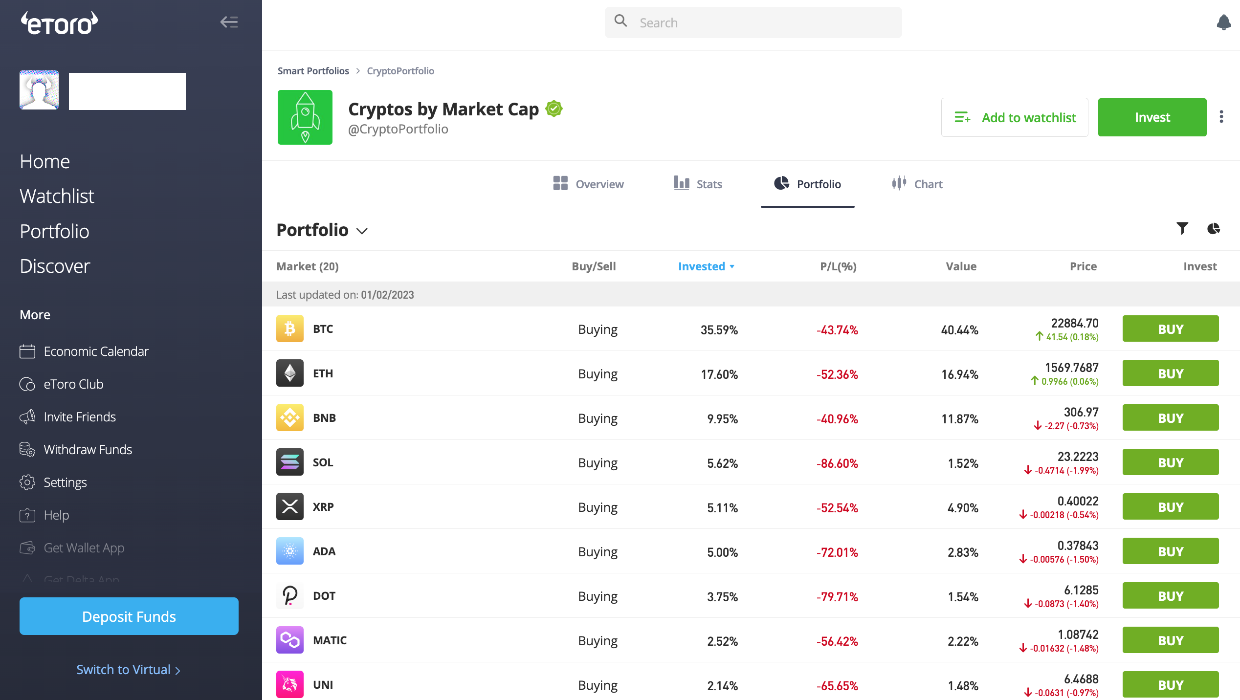The width and height of the screenshot is (1240, 700).
Task: Click BUY for UNI
Action: [1171, 685]
